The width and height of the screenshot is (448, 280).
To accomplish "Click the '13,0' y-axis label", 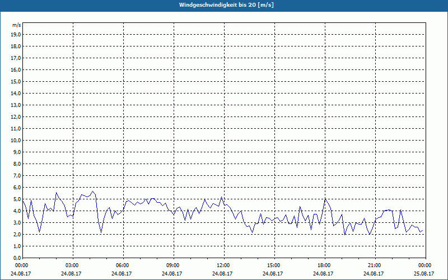I will pos(16,105).
